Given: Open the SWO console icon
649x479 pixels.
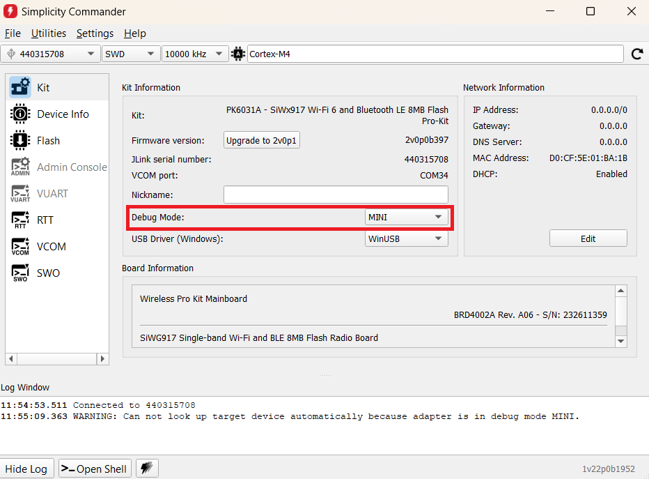Looking at the screenshot, I should pos(21,273).
